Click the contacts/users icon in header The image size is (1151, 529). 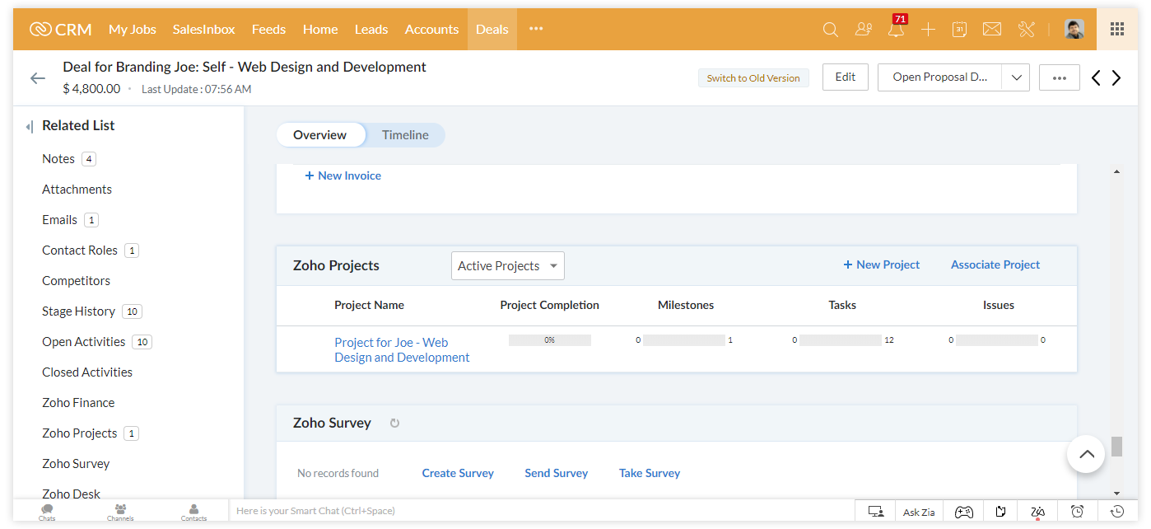864,30
